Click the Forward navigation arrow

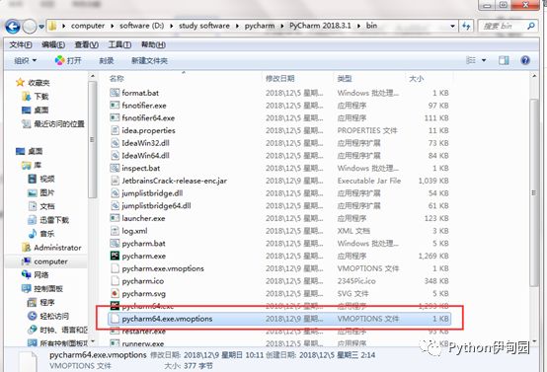coord(30,27)
